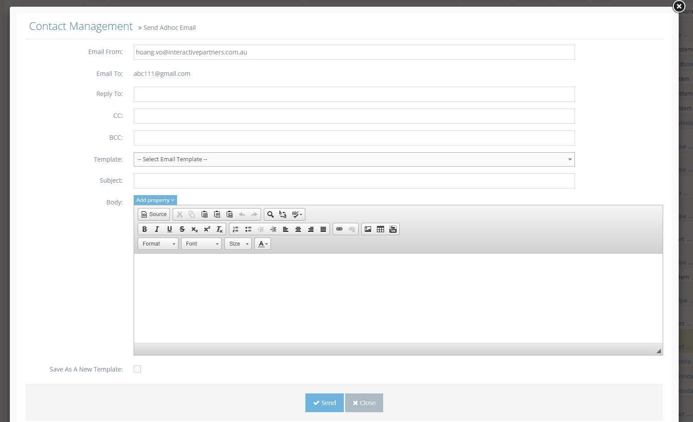Insert a table using the table icon
This screenshot has width=693, height=422.
380,229
